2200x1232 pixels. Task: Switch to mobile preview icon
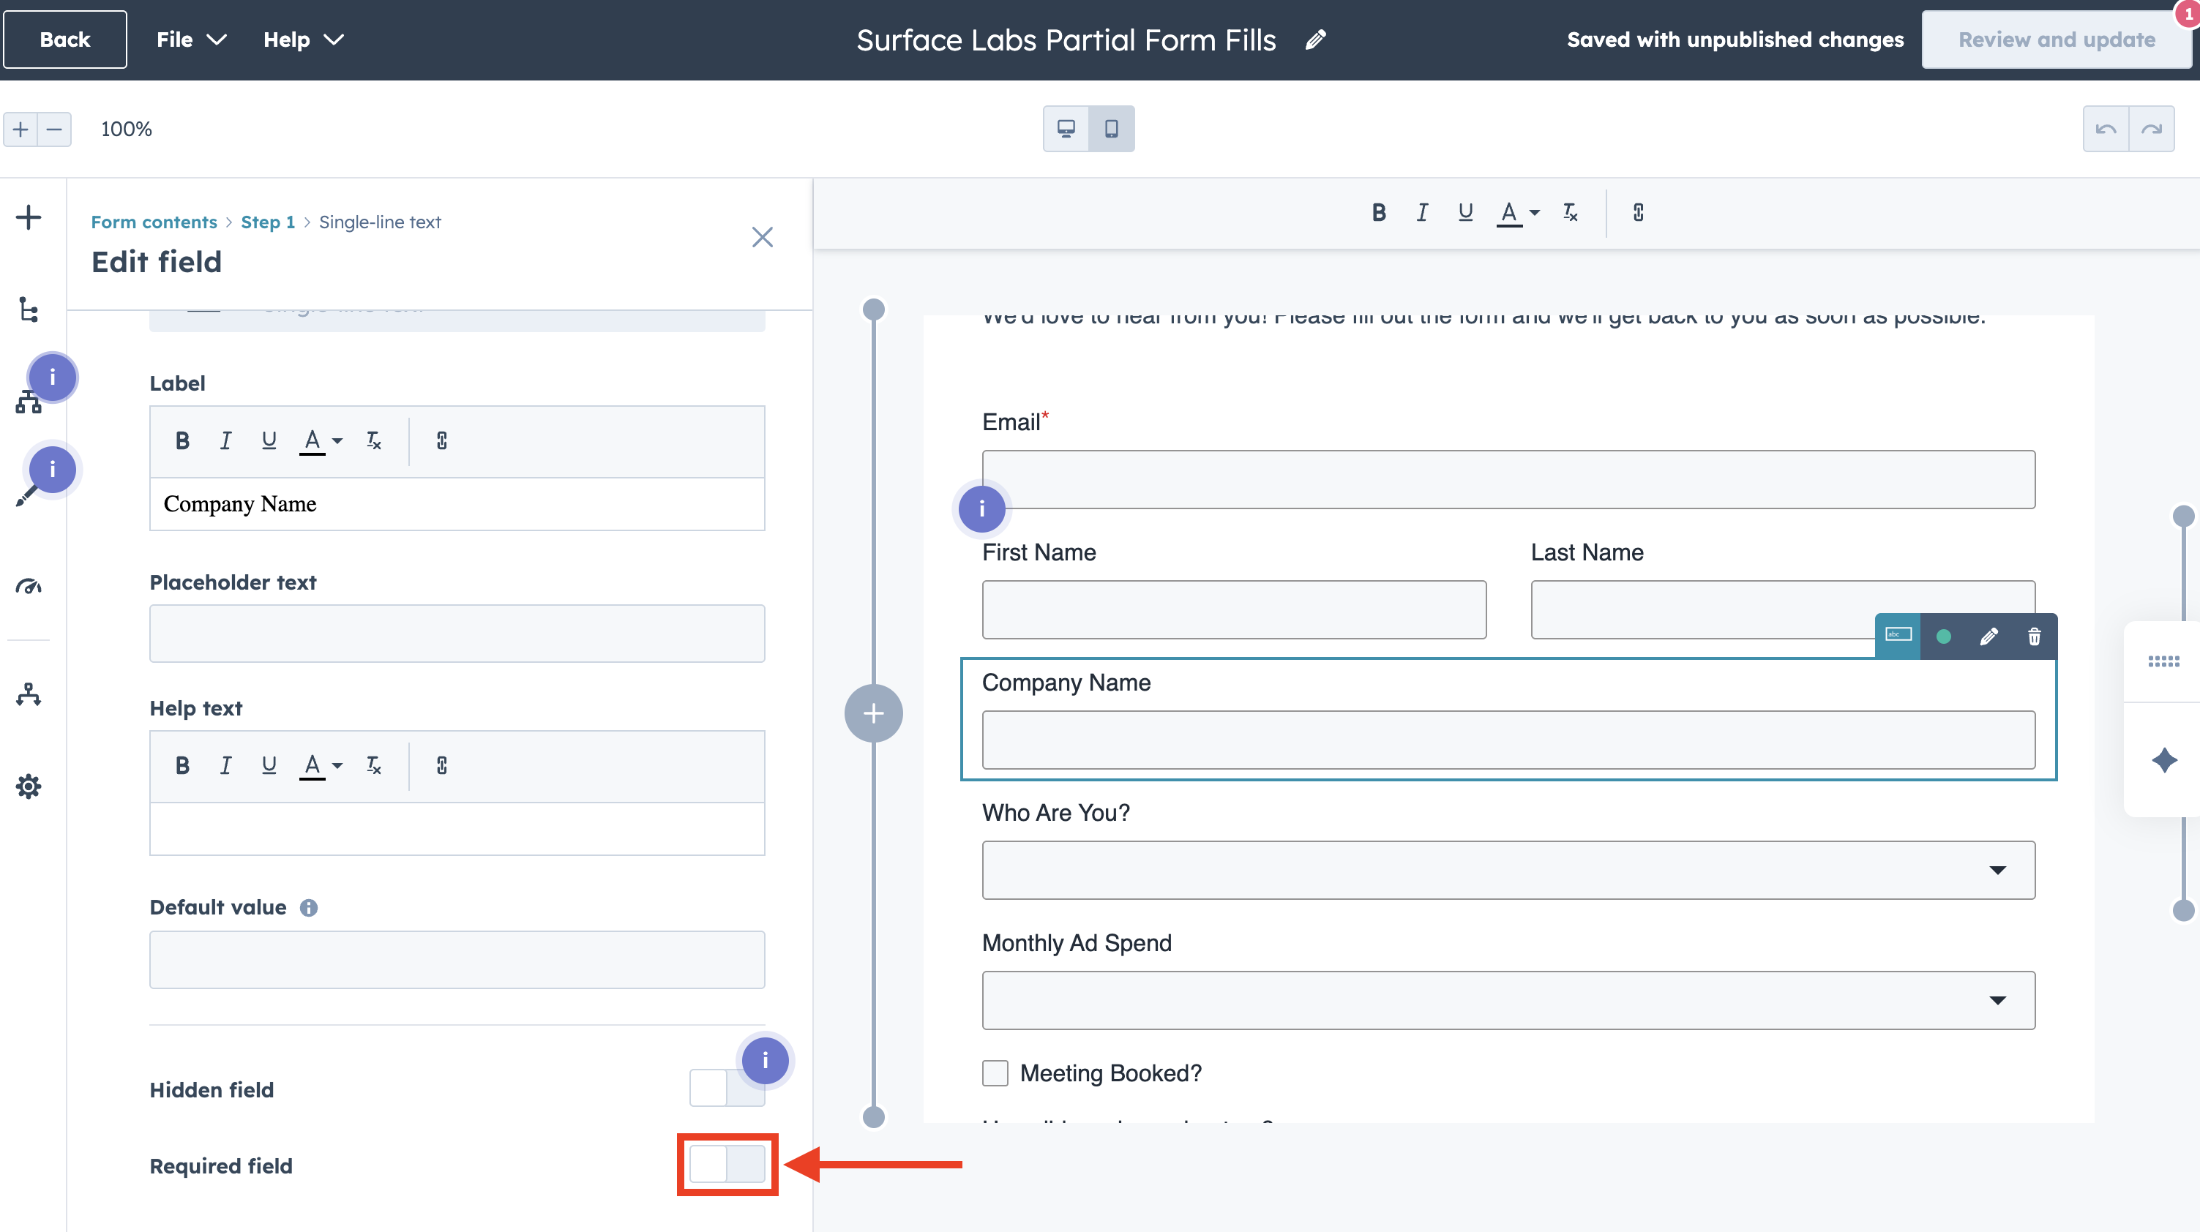tap(1111, 129)
